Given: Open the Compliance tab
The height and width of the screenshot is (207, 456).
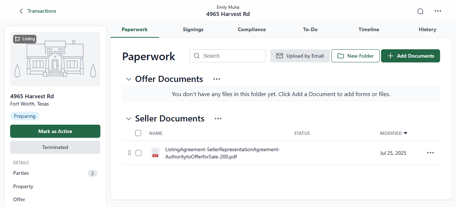Looking at the screenshot, I should pyautogui.click(x=252, y=30).
